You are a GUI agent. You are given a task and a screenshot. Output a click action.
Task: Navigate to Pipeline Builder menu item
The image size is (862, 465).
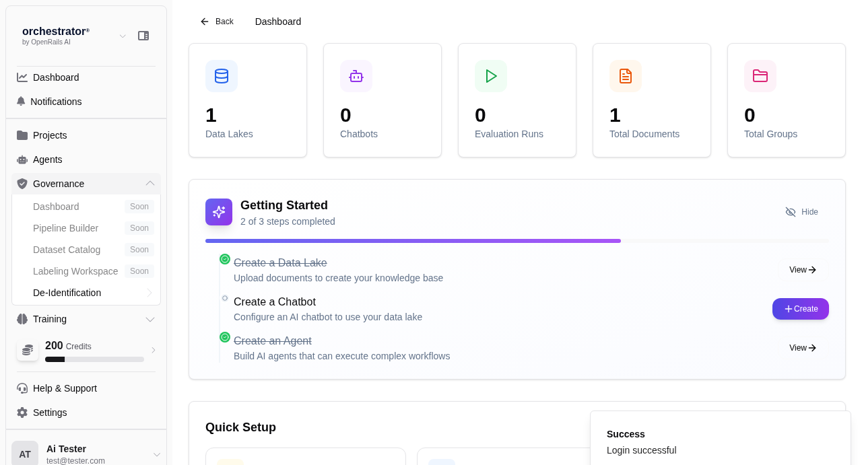(65, 228)
